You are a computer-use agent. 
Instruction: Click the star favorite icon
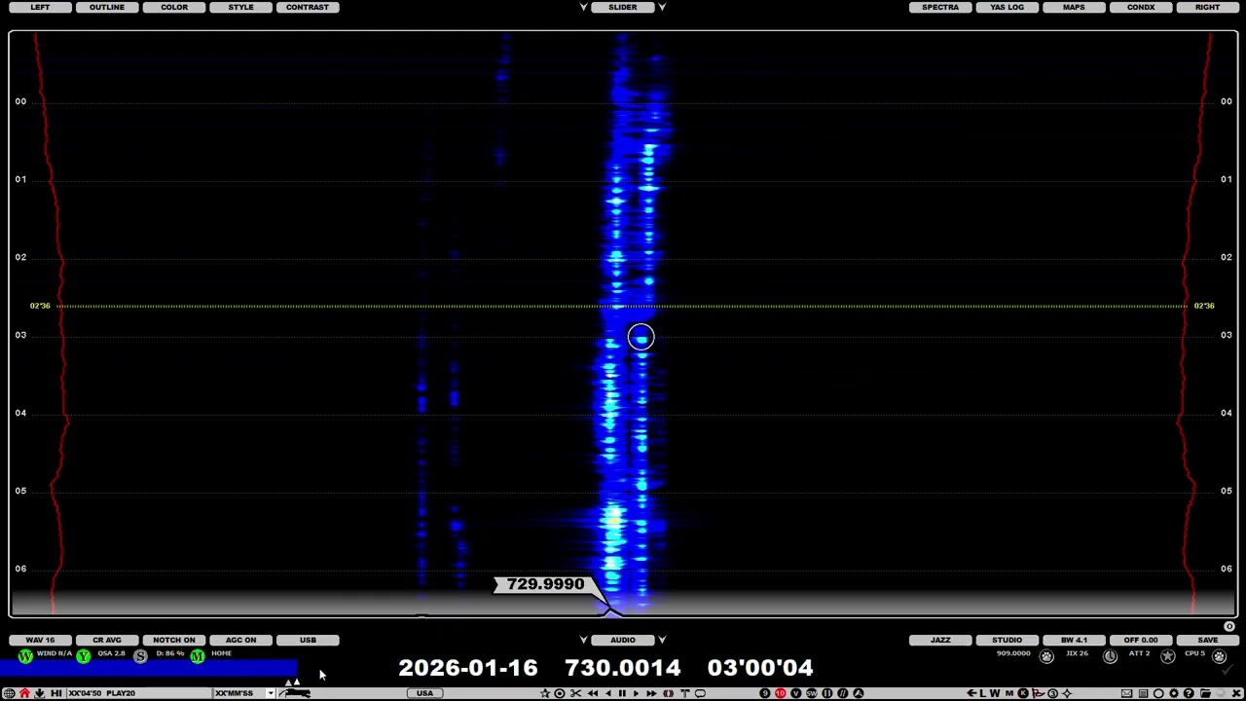(545, 693)
